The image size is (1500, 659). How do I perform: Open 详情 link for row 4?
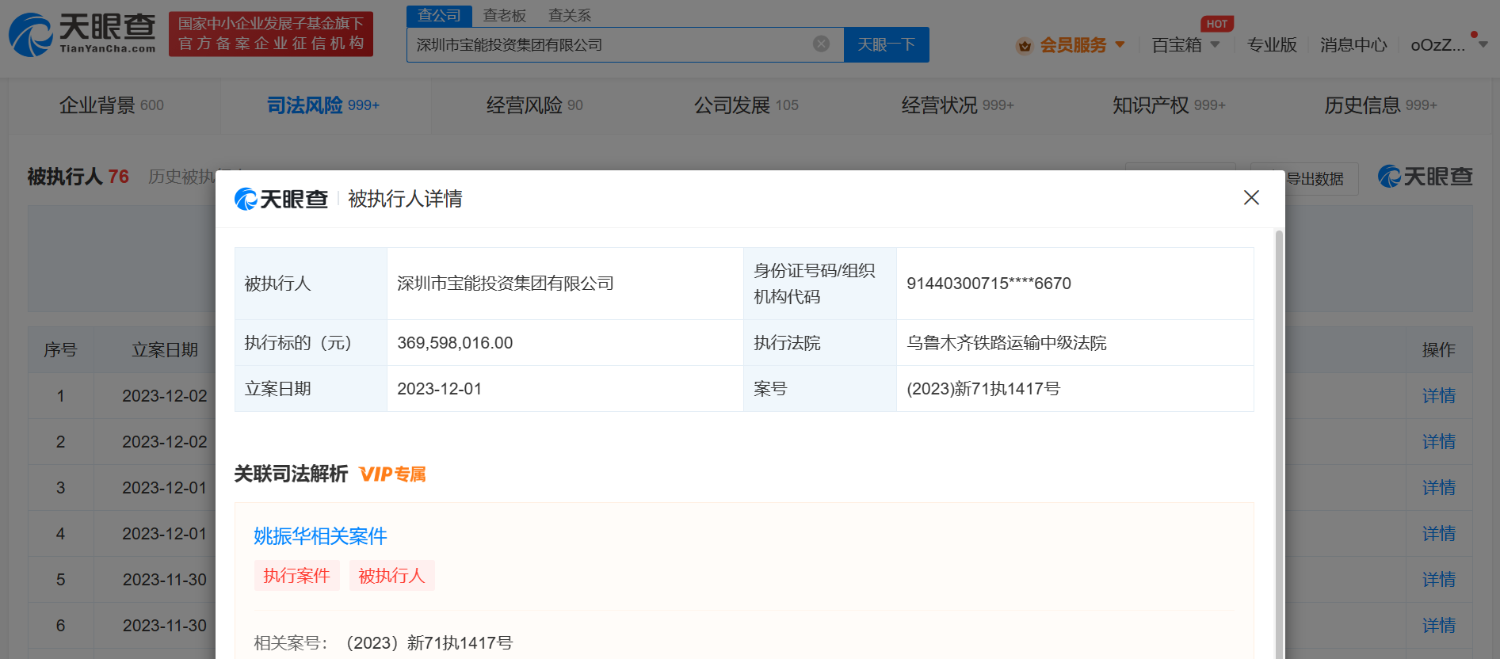coord(1439,534)
